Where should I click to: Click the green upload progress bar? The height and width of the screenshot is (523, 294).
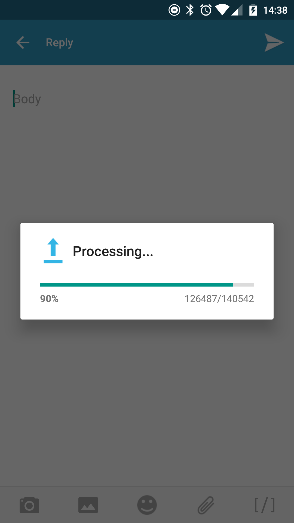[147, 285]
